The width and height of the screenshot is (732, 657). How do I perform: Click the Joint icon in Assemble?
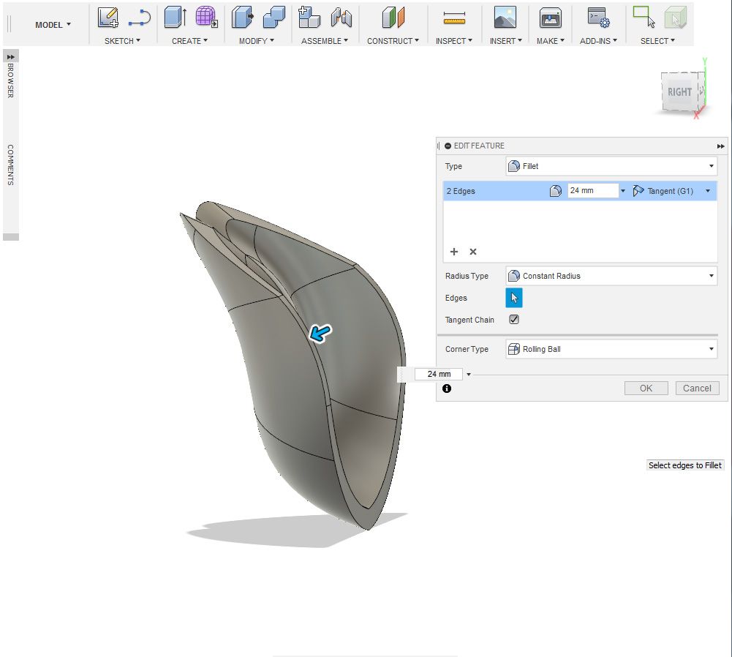click(341, 18)
